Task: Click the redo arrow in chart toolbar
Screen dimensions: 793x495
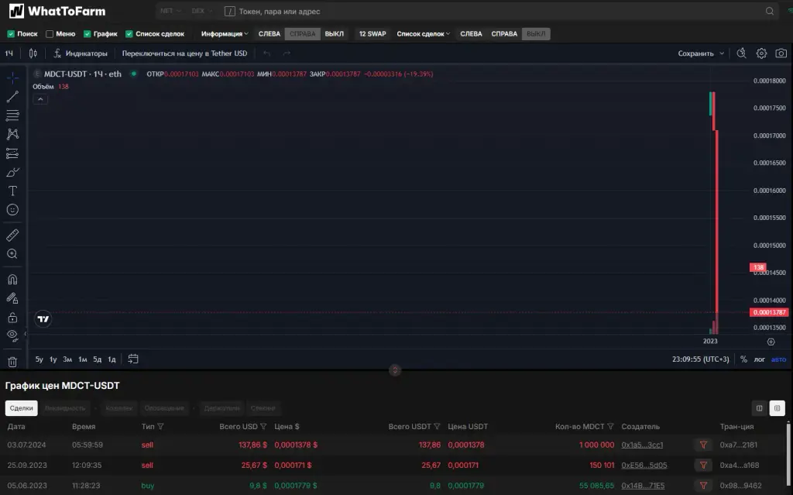Action: click(287, 53)
